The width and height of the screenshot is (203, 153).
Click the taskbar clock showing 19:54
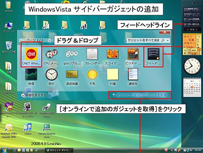(197, 150)
